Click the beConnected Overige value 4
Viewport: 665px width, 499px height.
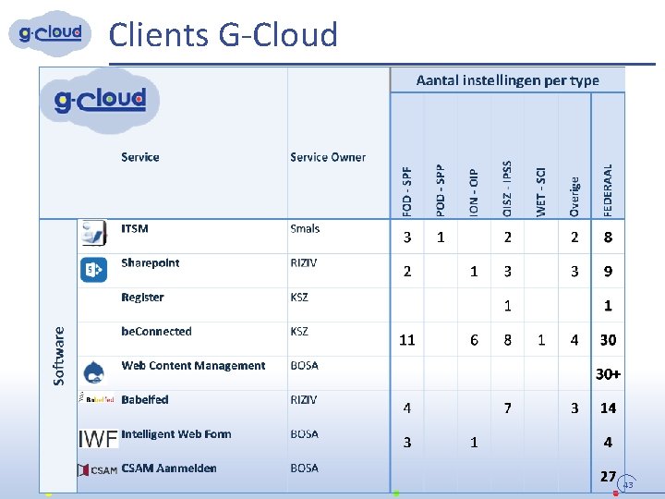(x=574, y=340)
